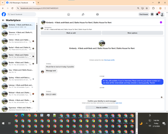Click the night mode moon icon in tray
Viewport: 168px width, 134px height.
[x=141, y=123]
